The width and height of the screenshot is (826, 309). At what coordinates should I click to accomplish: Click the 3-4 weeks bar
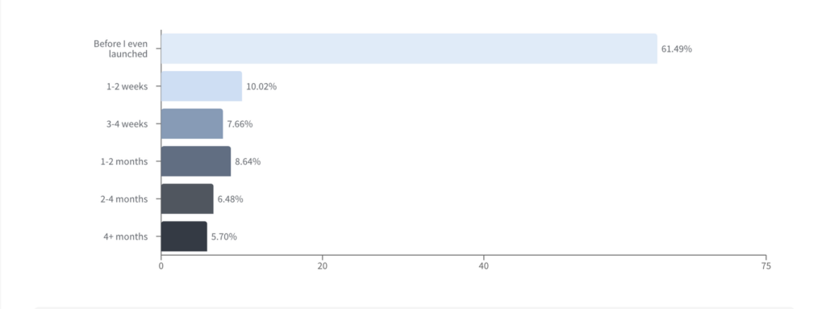coord(192,124)
